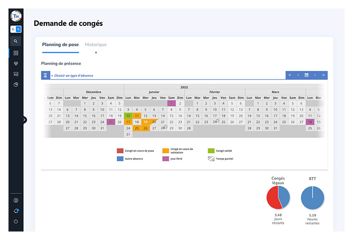Go to next month with single chevron
This screenshot has width=353, height=240.
coord(315,75)
